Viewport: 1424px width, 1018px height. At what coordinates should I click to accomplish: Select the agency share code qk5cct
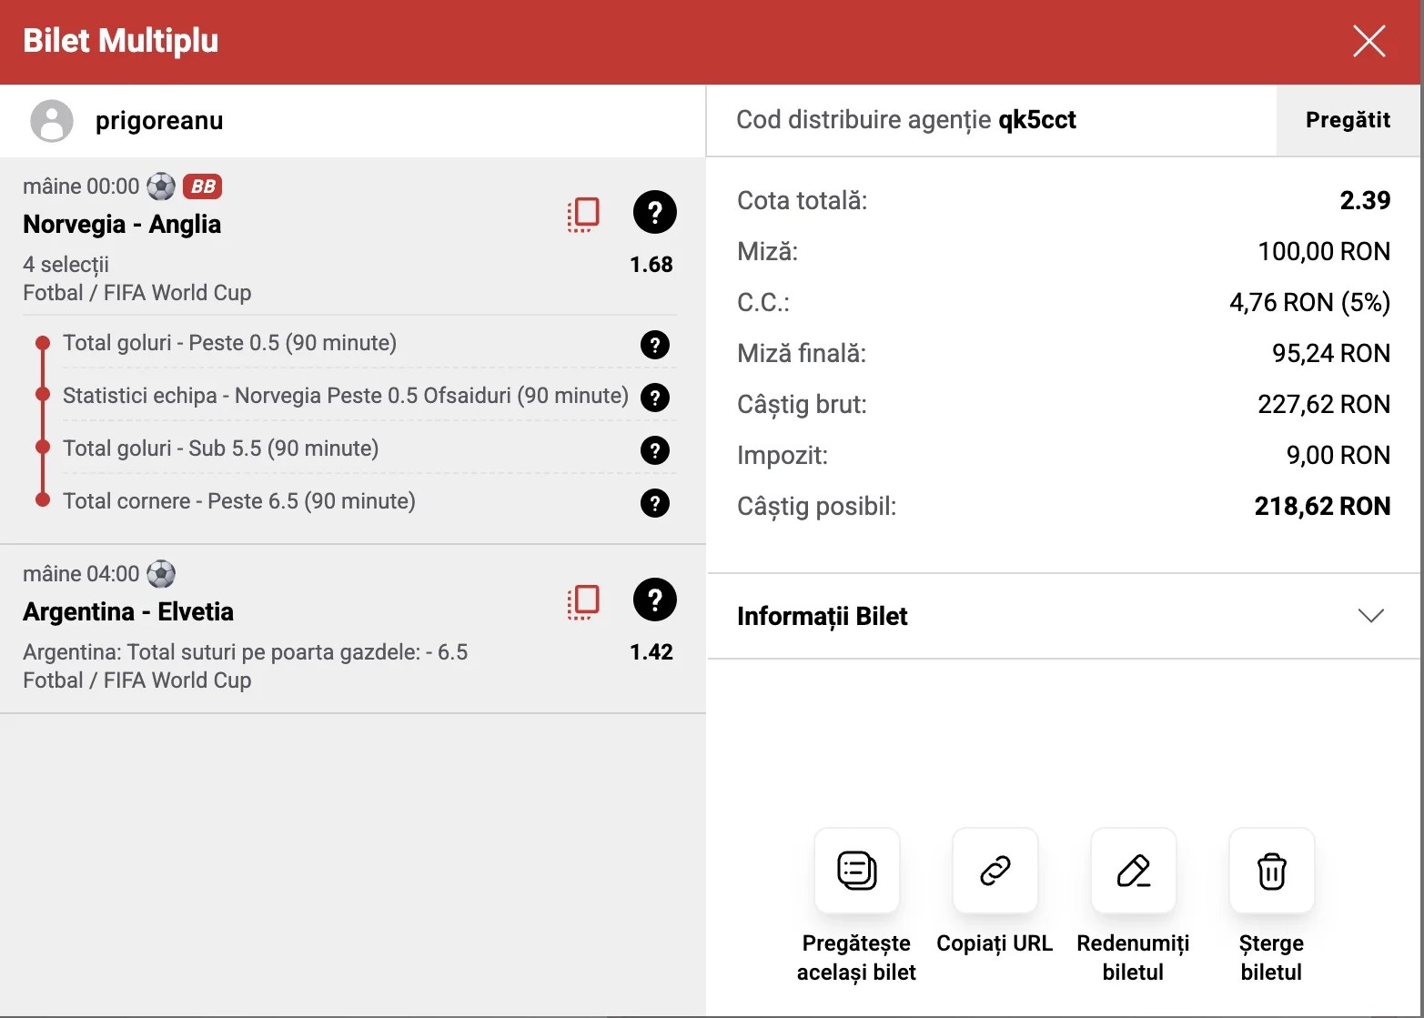[1037, 120]
